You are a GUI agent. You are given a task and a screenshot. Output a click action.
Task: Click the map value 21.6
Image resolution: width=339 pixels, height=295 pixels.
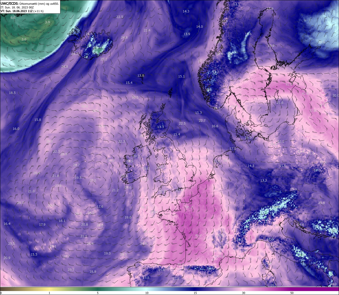click(x=280, y=103)
